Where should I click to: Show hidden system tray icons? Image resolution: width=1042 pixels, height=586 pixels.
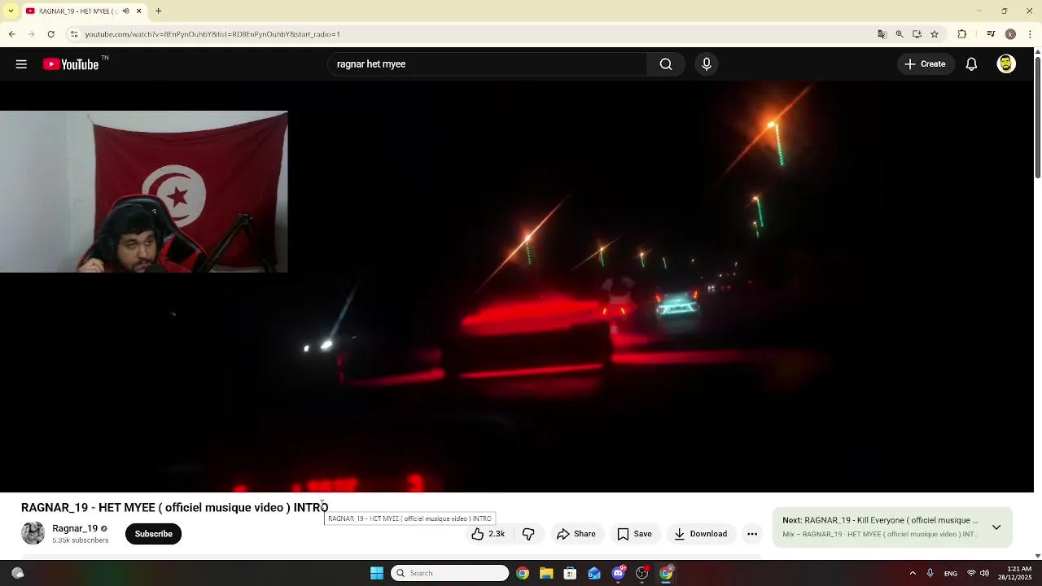913,573
